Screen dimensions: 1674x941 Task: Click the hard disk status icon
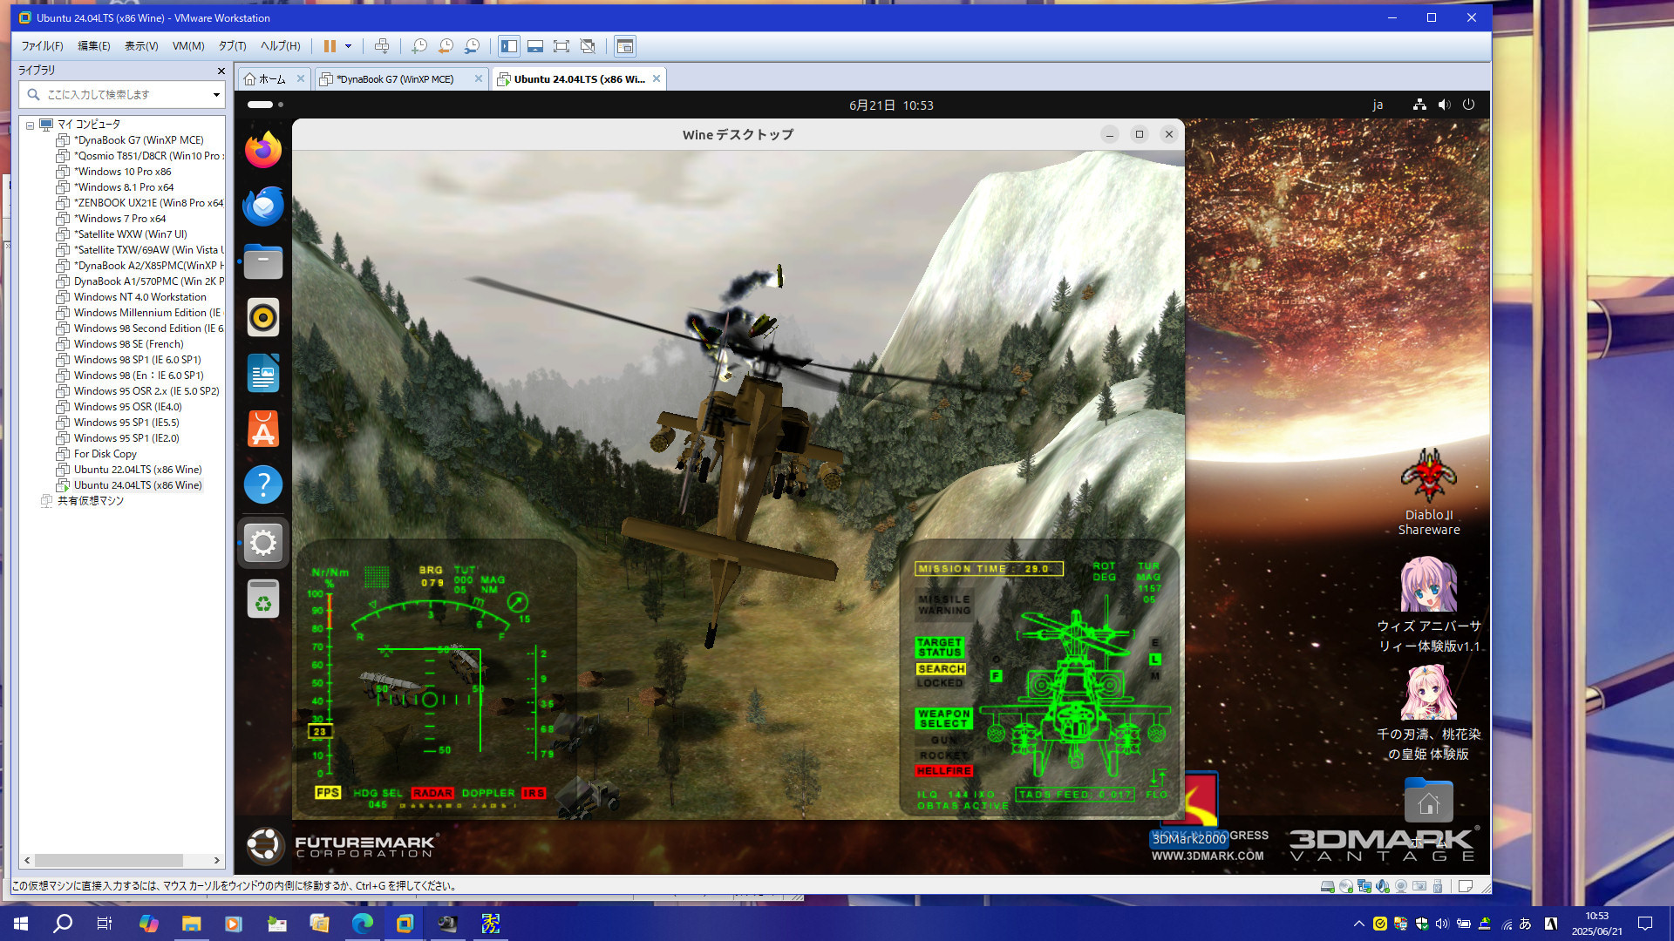pyautogui.click(x=1327, y=886)
